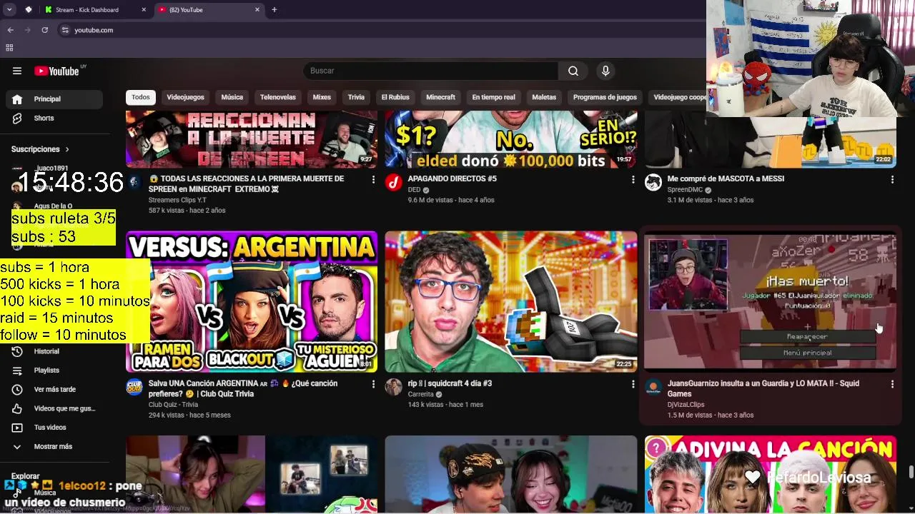Open options for APAGANDO DIRECTOS #5 video
The image size is (915, 514).
pos(632,180)
